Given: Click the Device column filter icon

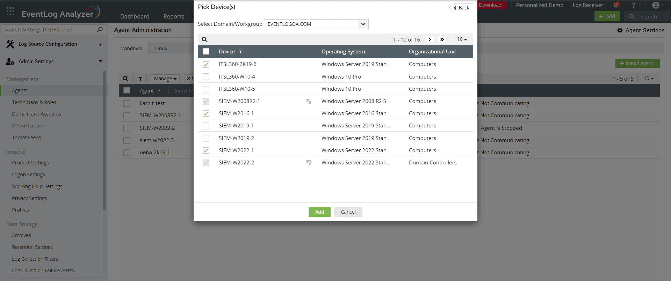Looking at the screenshot, I should pyautogui.click(x=240, y=52).
